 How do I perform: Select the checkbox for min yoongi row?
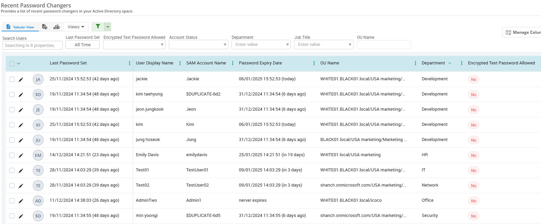(x=12, y=216)
